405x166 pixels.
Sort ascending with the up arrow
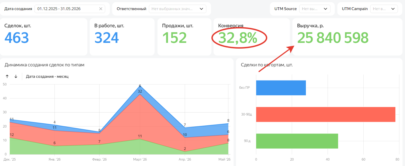pyautogui.click(x=7, y=76)
